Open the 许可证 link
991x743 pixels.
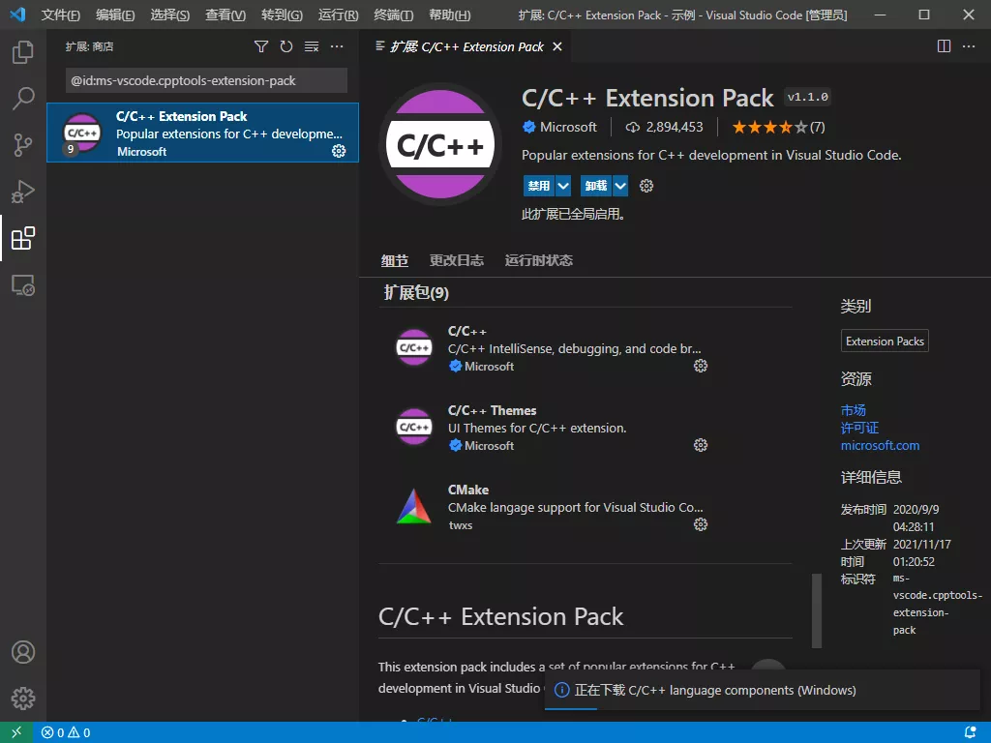(859, 428)
